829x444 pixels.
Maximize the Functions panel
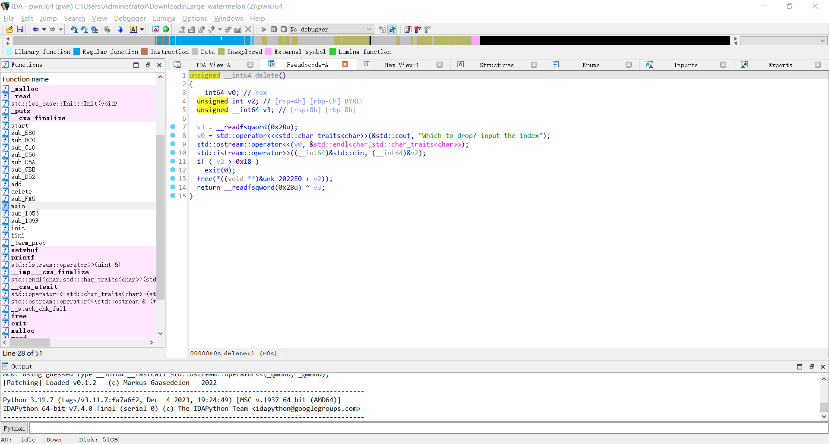tap(136, 65)
